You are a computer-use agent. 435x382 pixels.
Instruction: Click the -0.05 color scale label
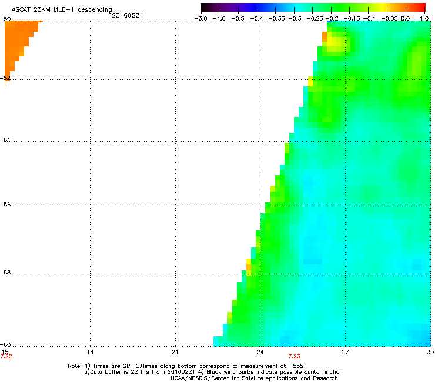pyautogui.click(x=390, y=19)
